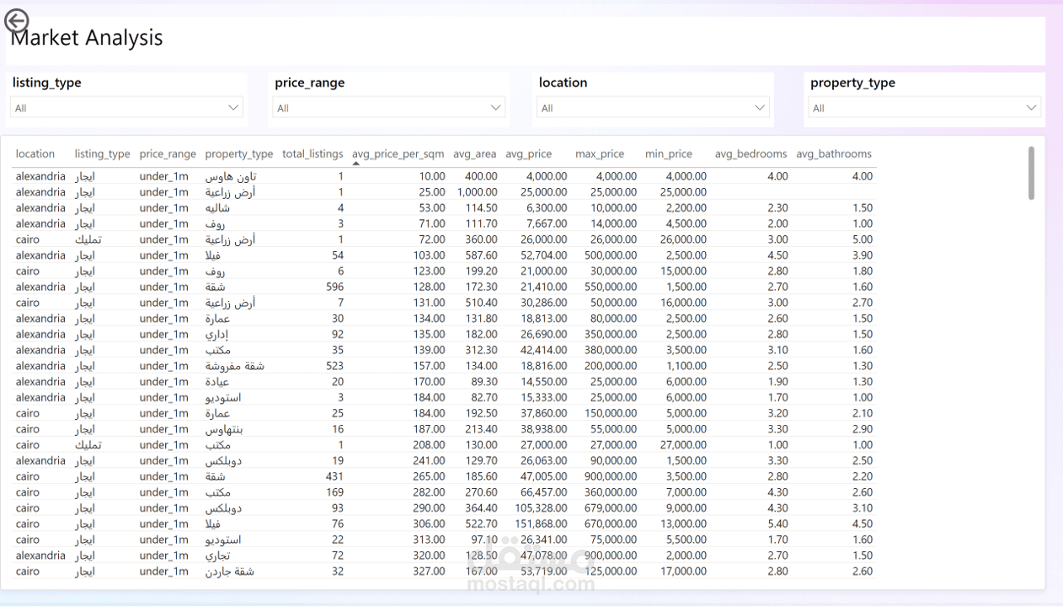Sort by property_type column header
This screenshot has width=1063, height=607.
pyautogui.click(x=239, y=153)
